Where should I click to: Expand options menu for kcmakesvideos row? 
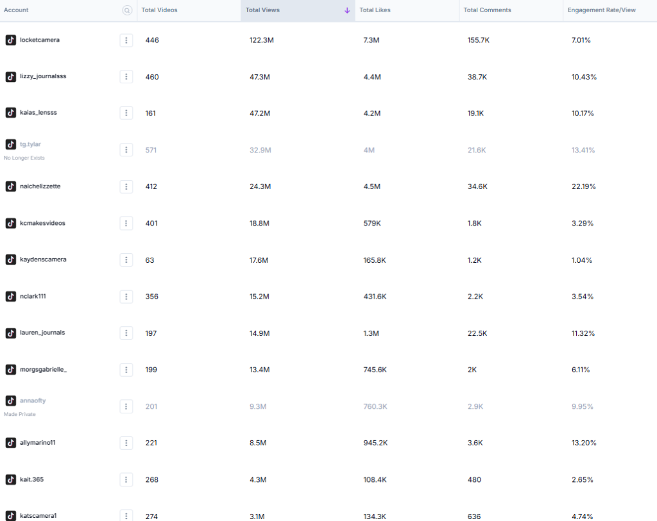tap(126, 224)
